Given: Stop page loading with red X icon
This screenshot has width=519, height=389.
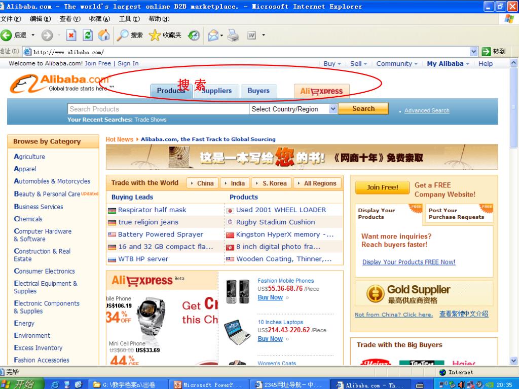Looking at the screenshot, I should point(71,35).
